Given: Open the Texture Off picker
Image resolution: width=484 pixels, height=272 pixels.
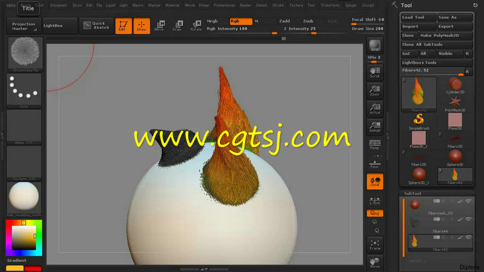Looking at the screenshot, I should pyautogui.click(x=24, y=163).
